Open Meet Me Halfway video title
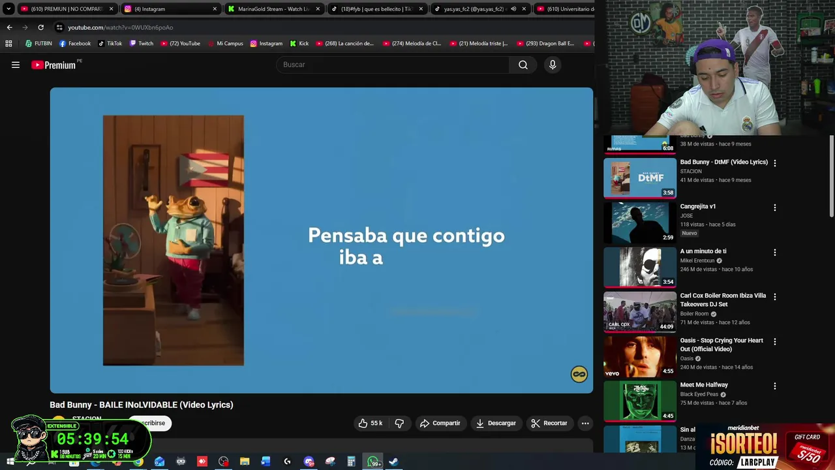The height and width of the screenshot is (470, 835). pyautogui.click(x=704, y=385)
